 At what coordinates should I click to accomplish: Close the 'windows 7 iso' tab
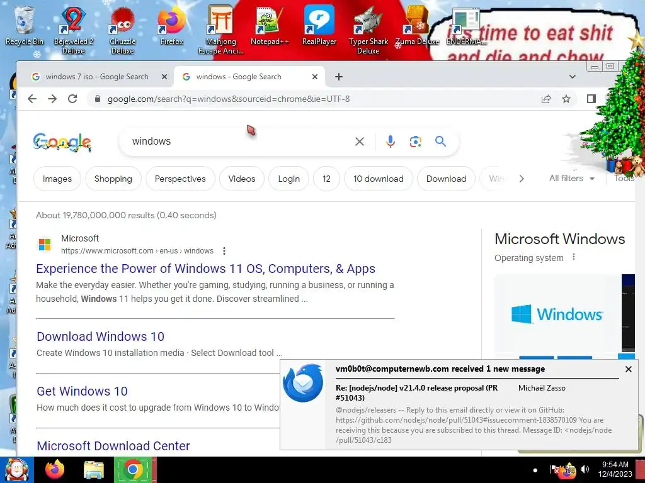coord(164,77)
